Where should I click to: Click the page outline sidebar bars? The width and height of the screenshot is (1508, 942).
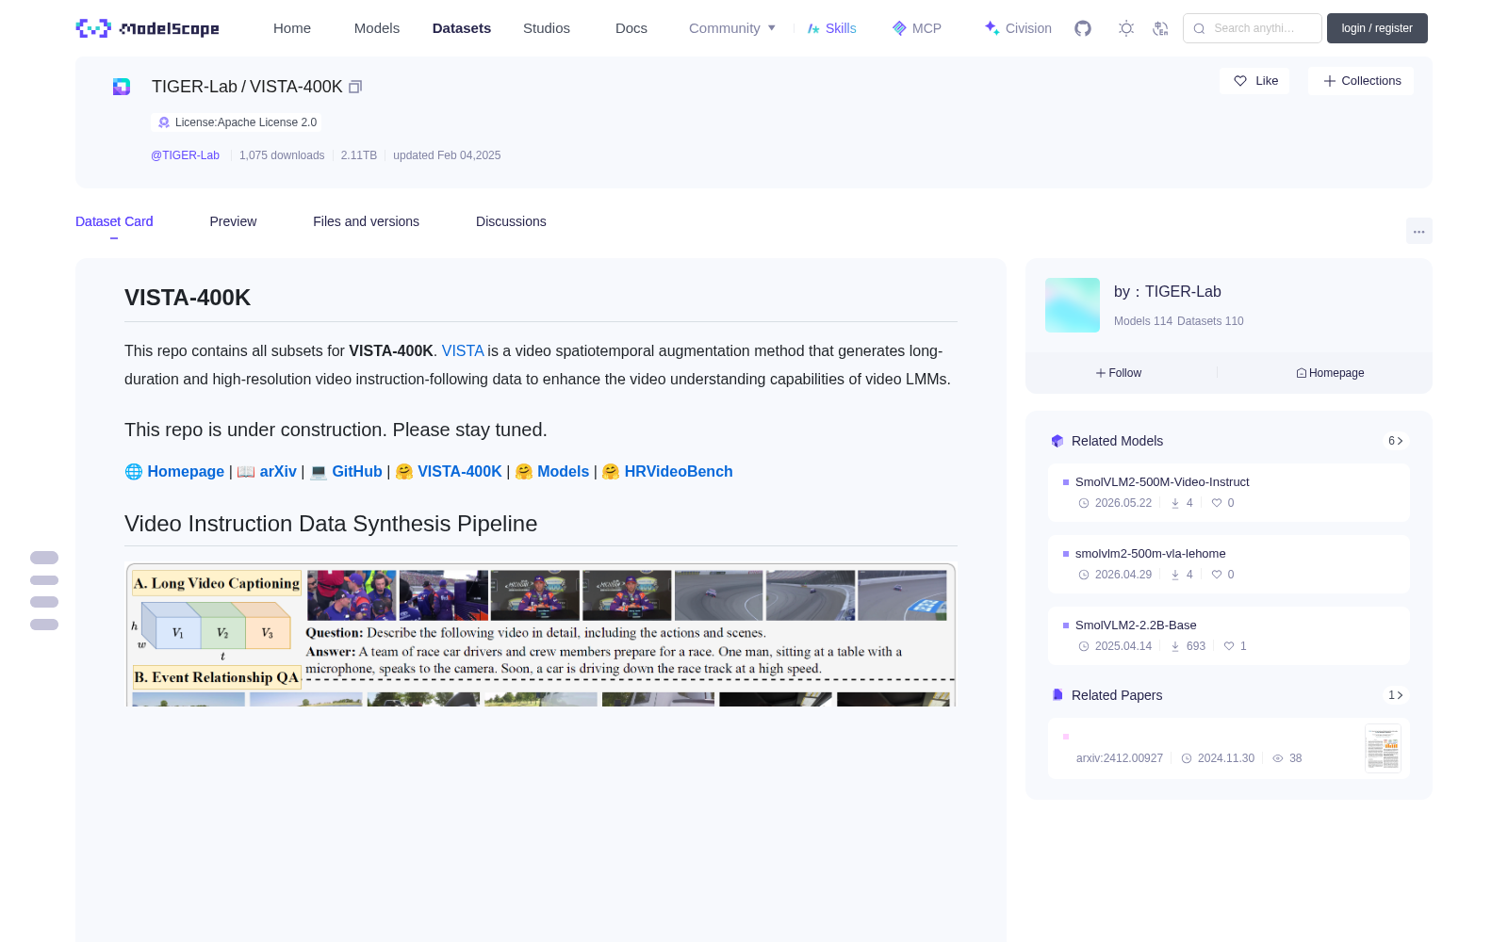click(x=44, y=591)
